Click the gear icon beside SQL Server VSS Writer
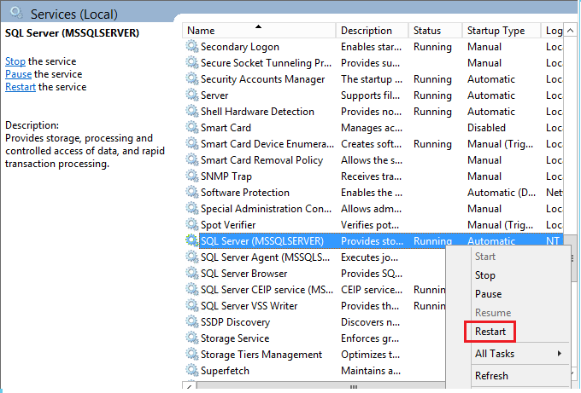The height and width of the screenshot is (393, 581). 192,306
